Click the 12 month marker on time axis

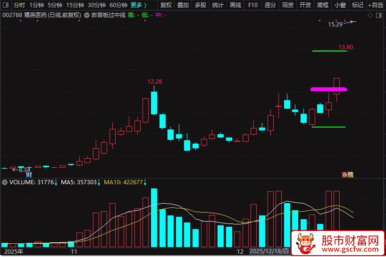[x=240, y=252]
